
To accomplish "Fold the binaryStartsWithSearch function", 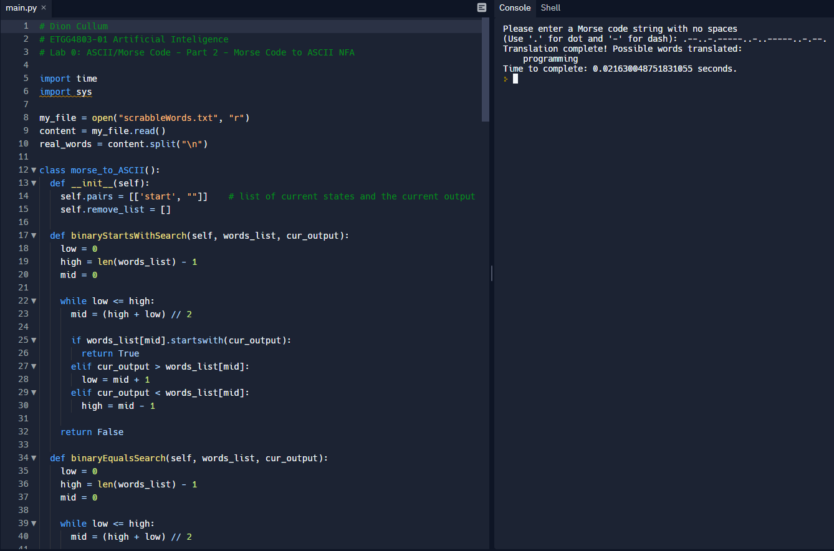I will [34, 236].
